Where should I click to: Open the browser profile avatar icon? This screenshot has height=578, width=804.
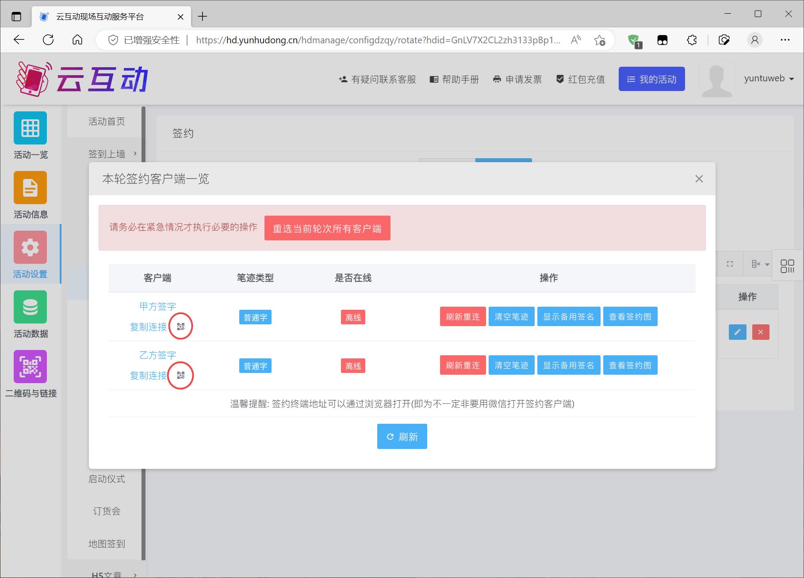[x=755, y=40]
